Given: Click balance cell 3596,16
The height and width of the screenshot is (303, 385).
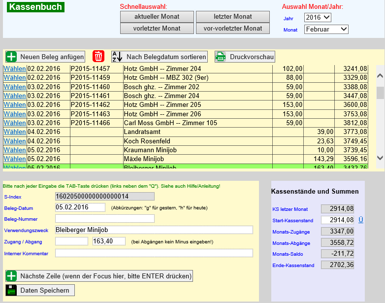Looking at the screenshot, I should coord(351,159).
